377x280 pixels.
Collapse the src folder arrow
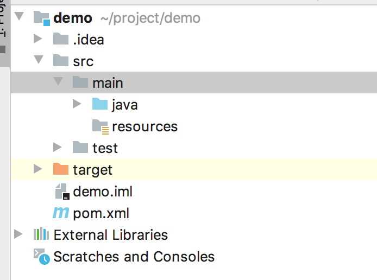click(x=39, y=59)
